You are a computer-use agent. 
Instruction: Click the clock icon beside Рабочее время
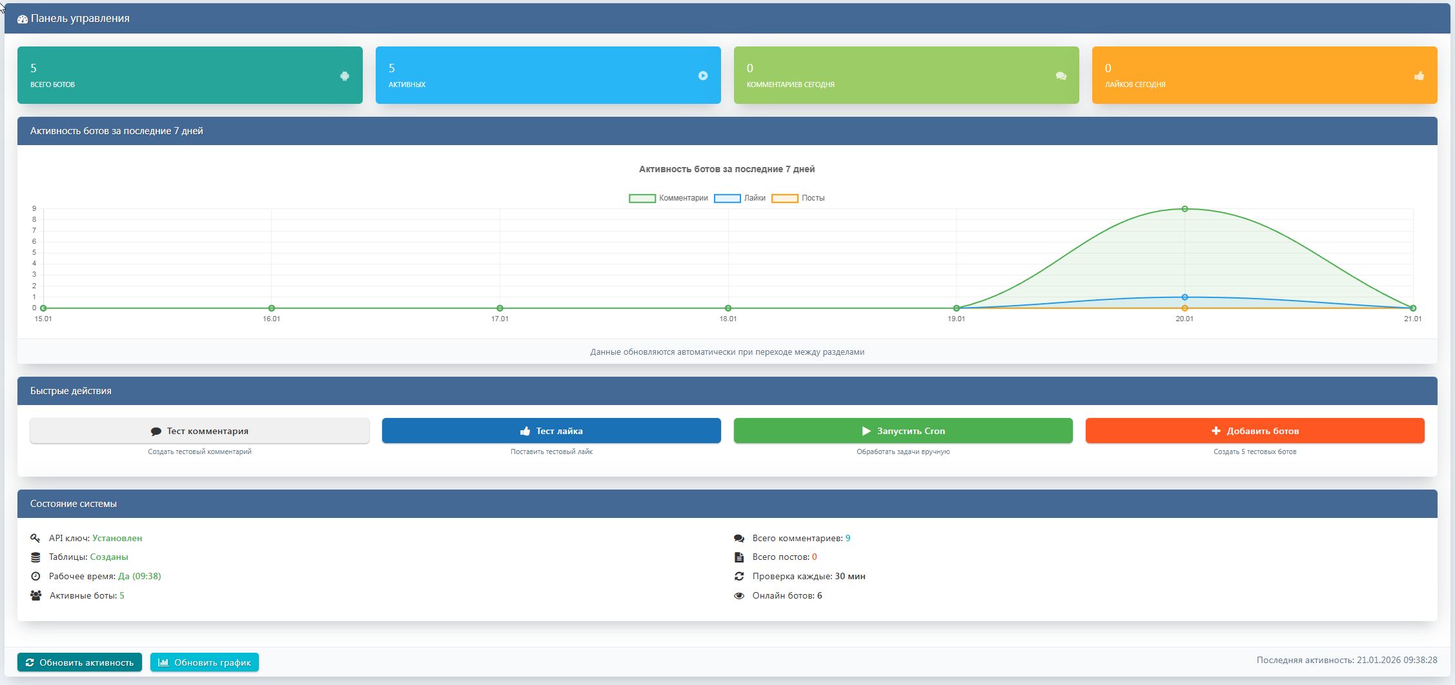(x=36, y=577)
